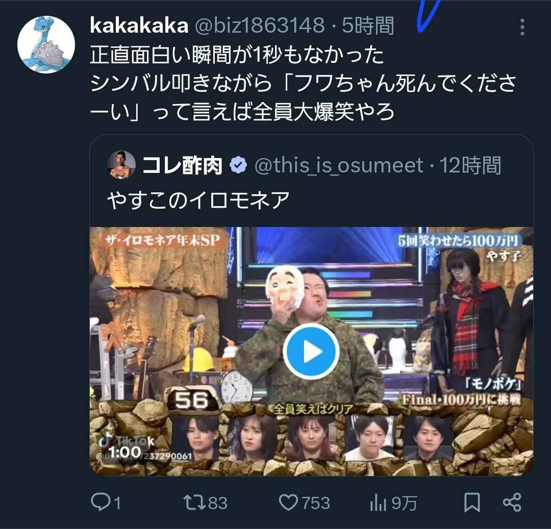Open kakakaka's Lapras profile avatar
Viewport: 551px width, 529px height.
[x=46, y=44]
